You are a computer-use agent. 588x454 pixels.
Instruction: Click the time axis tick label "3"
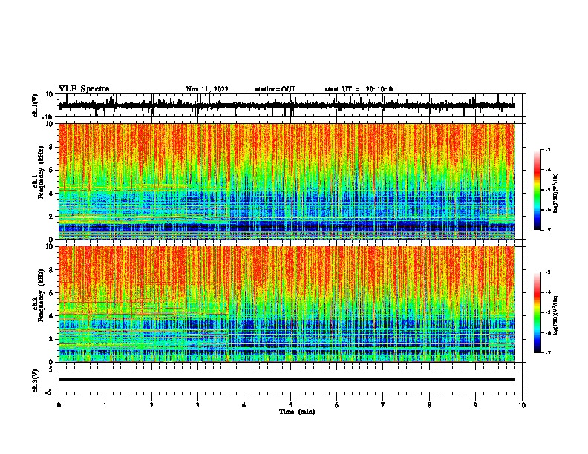point(197,405)
